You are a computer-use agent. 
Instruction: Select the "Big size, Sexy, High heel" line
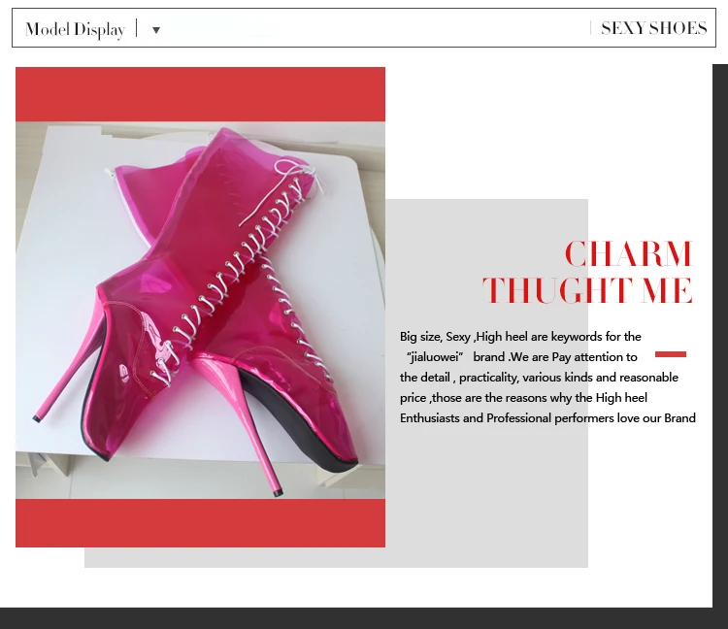520,337
